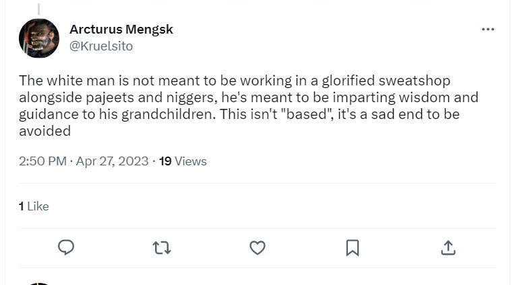
Task: Click the bold 1 beside Like
Action: (x=22, y=206)
